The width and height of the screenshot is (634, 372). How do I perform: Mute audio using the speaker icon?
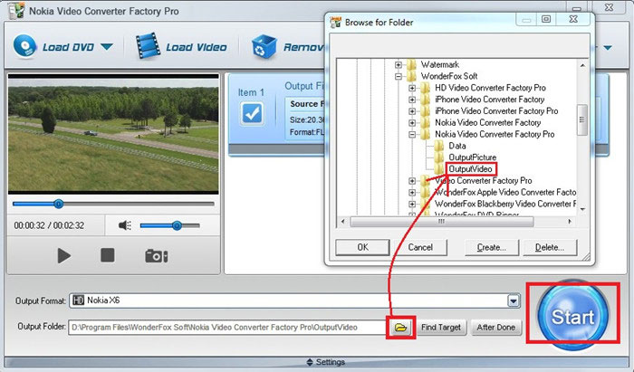pyautogui.click(x=125, y=225)
